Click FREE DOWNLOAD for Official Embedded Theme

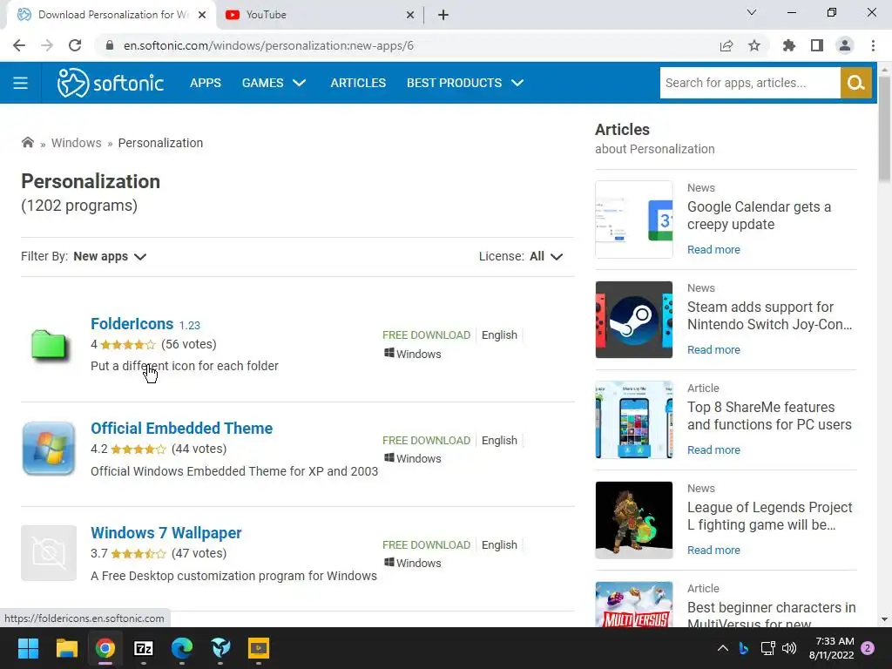[426, 440]
